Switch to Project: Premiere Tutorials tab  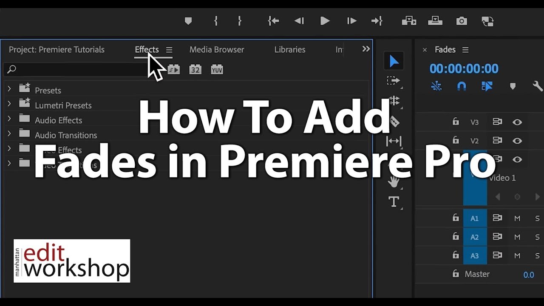point(57,50)
